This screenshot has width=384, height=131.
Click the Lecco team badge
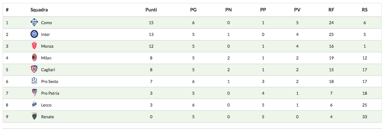(x=34, y=105)
